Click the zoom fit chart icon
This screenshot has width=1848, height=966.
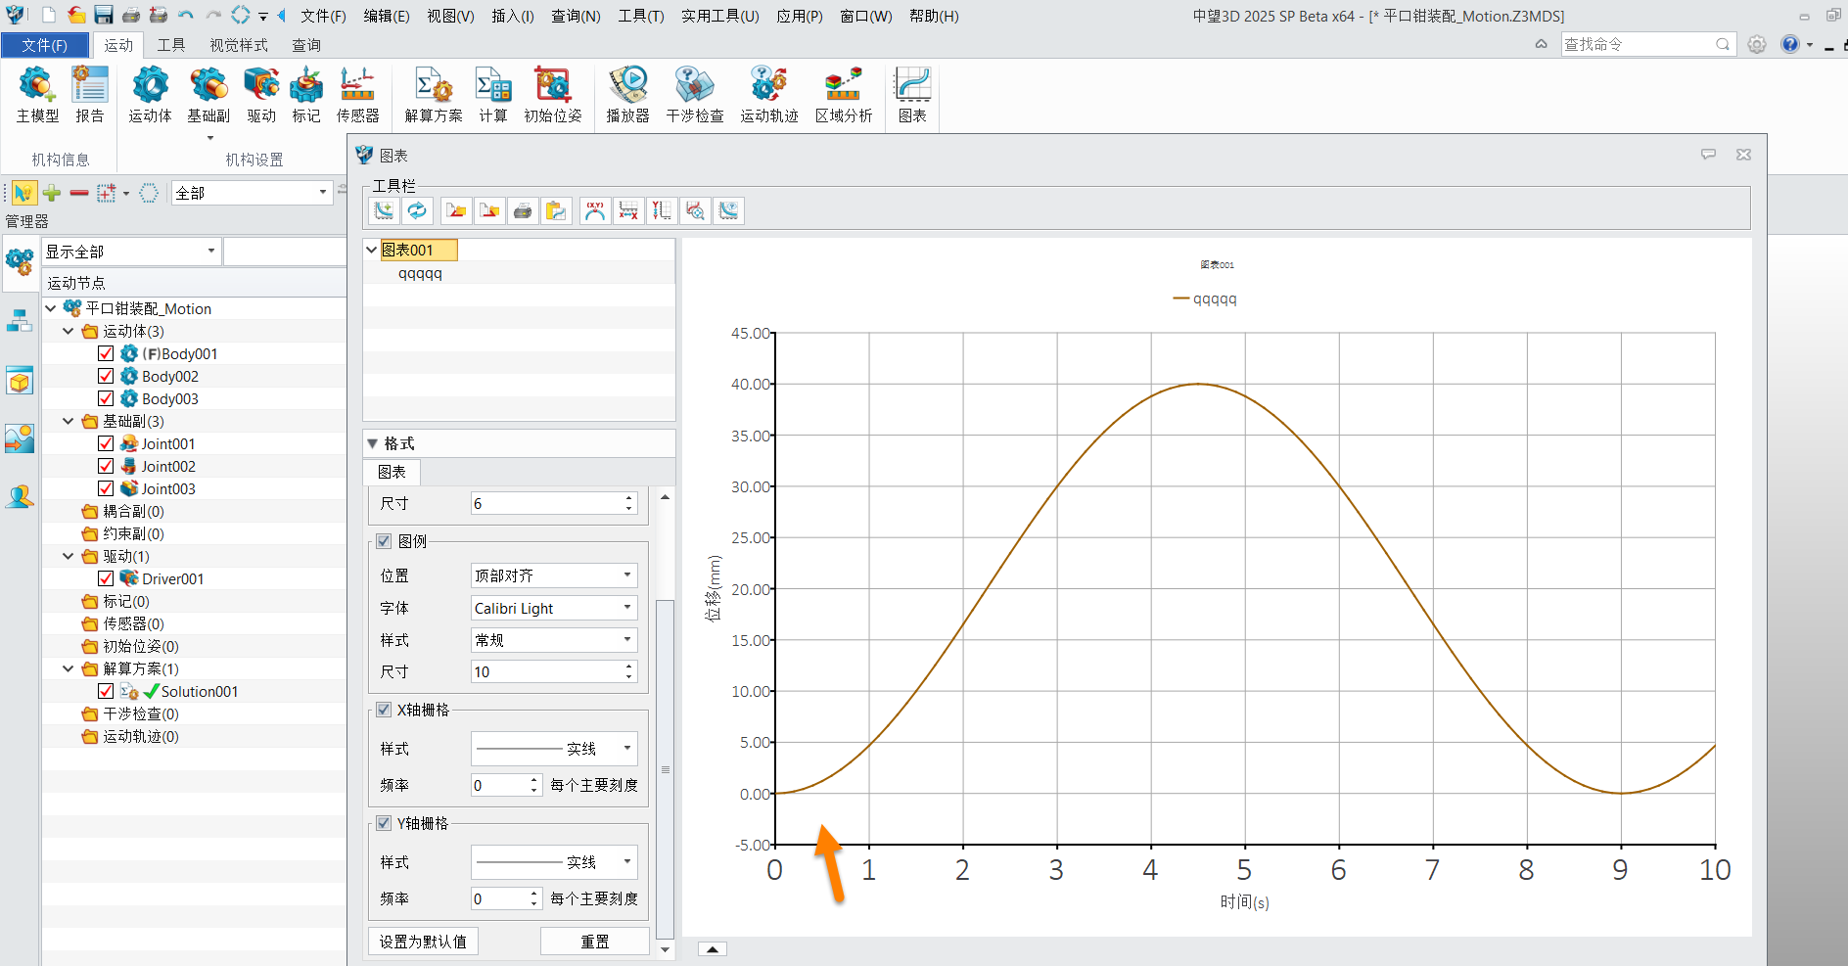[x=695, y=210]
